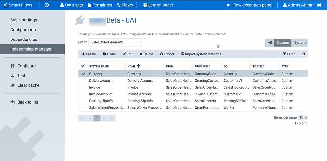Screen dimensions: 327x161
Task: Click the plug connector icon beside title
Action: [80, 20]
